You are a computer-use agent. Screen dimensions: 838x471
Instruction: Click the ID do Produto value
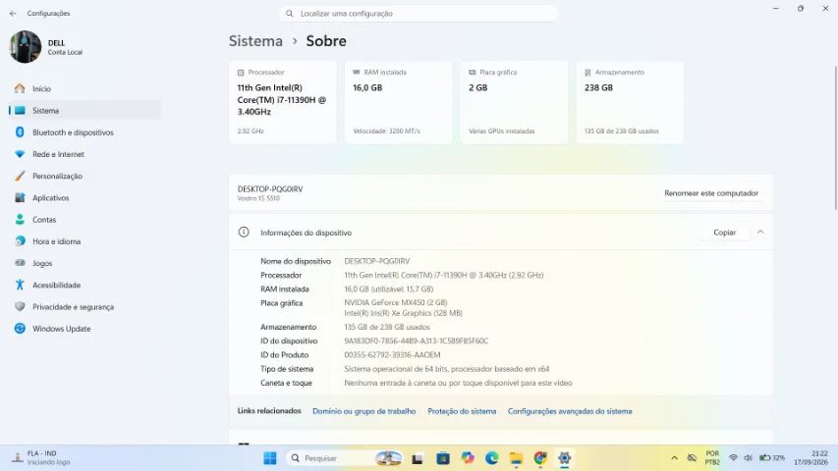pyautogui.click(x=392, y=354)
